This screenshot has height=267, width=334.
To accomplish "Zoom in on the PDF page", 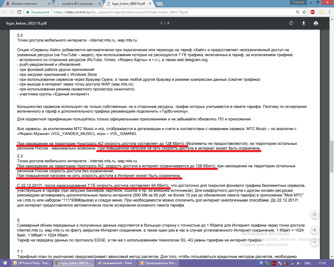I will [x=315, y=230].
